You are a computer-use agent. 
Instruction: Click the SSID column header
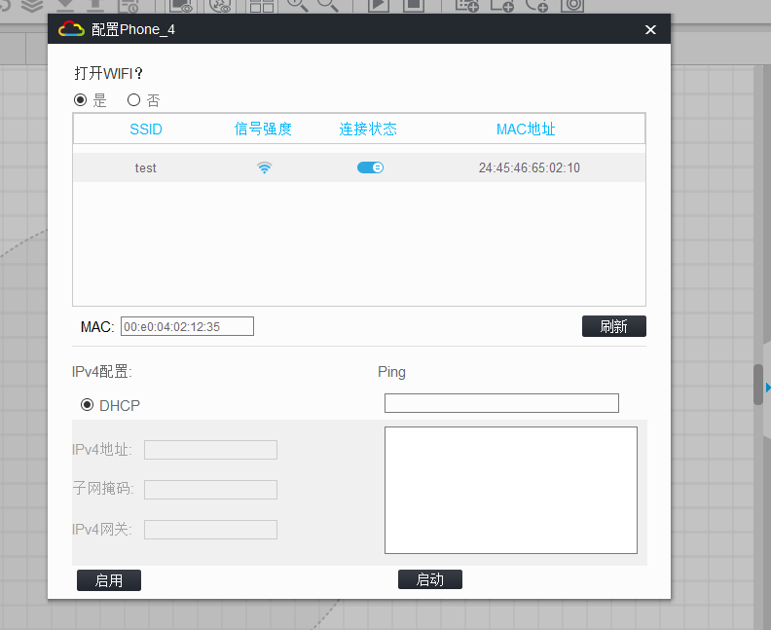click(146, 129)
